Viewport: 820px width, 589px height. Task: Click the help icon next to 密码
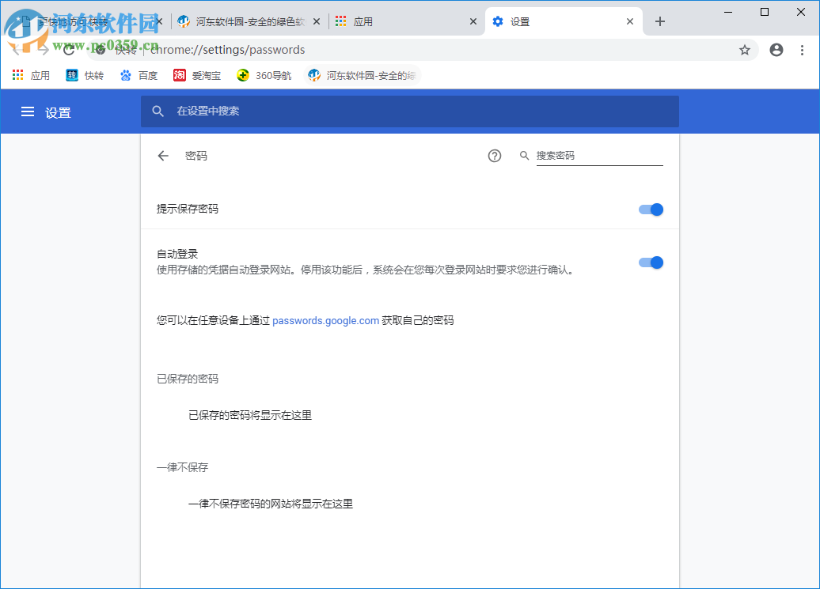tap(494, 156)
